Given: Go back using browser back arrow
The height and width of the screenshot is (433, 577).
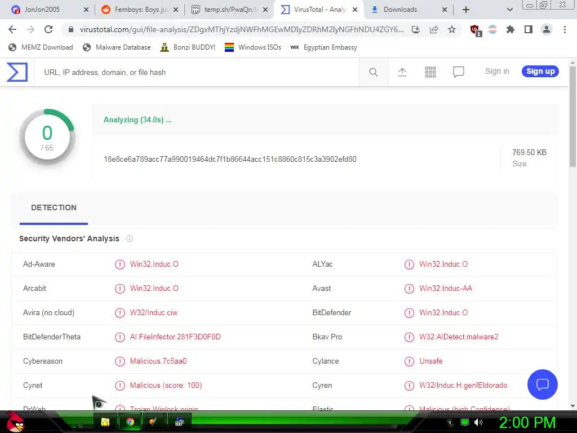Looking at the screenshot, I should [12, 29].
